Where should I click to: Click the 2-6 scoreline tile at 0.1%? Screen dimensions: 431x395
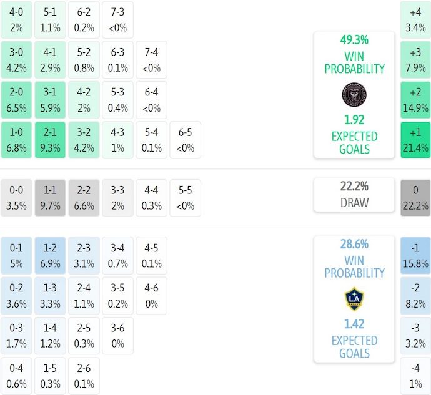pos(84,376)
